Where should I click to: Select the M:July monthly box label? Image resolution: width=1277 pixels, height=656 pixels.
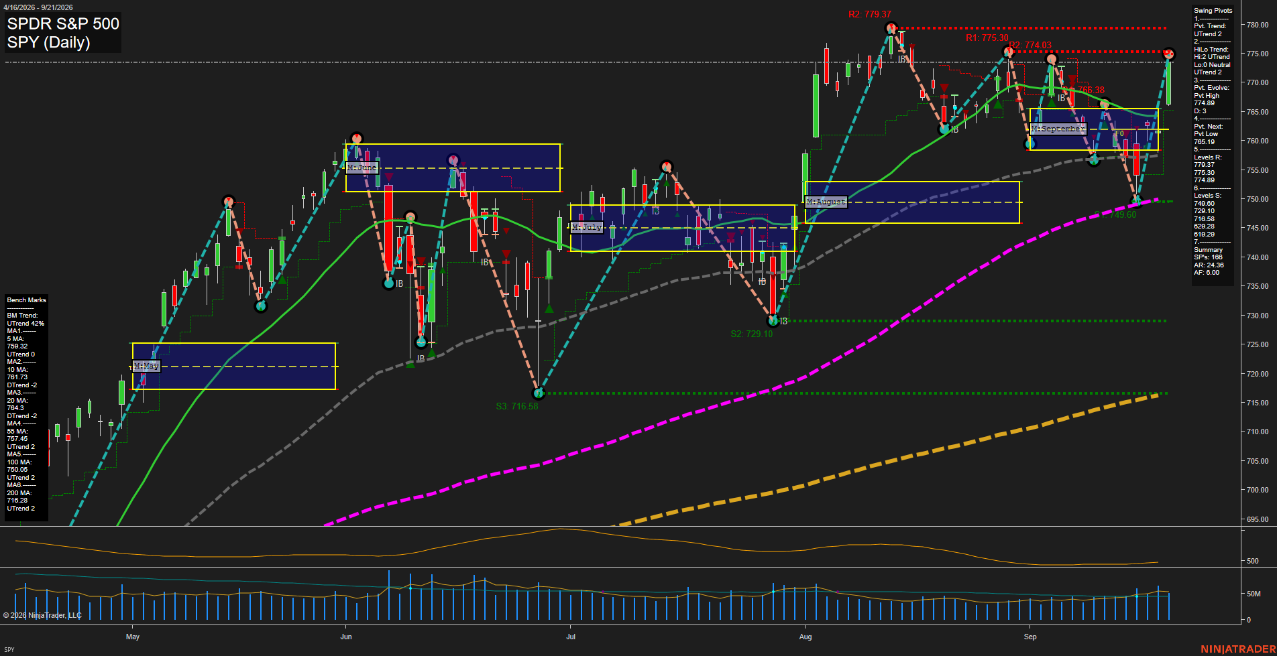(x=587, y=227)
